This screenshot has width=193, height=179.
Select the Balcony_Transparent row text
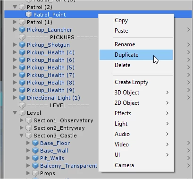[69, 166]
